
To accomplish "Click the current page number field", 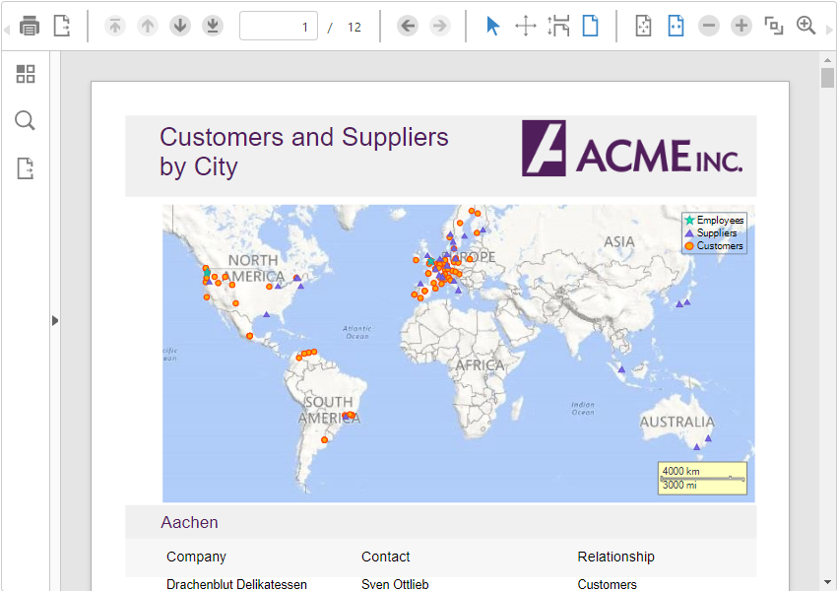I will point(279,27).
